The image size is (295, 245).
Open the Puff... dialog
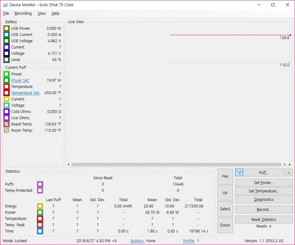(264, 173)
